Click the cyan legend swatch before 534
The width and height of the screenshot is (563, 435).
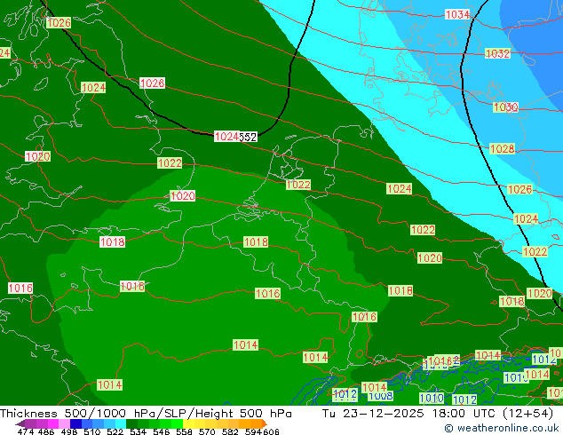pyautogui.click(x=121, y=423)
